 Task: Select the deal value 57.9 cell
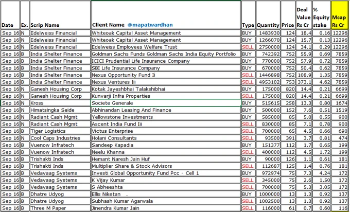[x=304, y=61]
